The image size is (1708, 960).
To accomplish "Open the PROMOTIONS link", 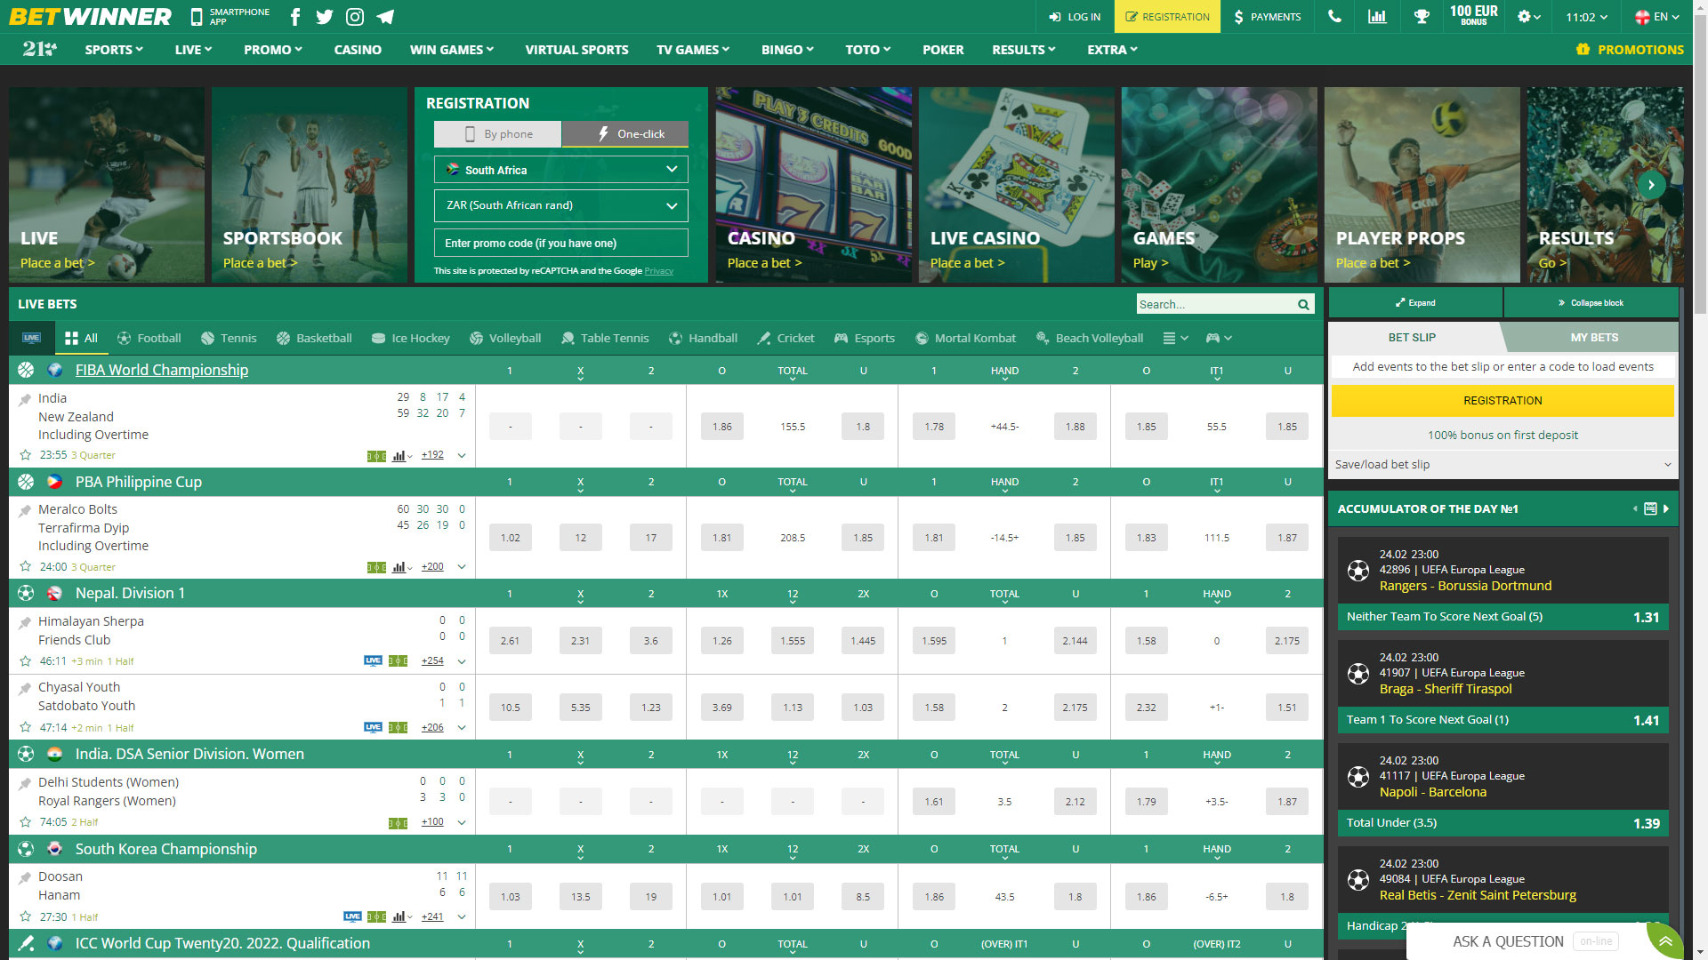I will (x=1630, y=50).
